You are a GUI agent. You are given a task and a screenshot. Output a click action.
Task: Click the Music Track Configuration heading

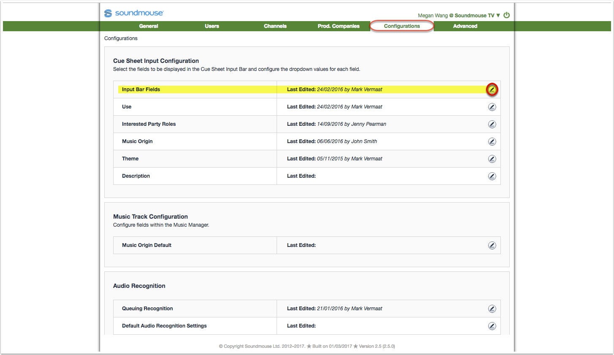tap(150, 217)
